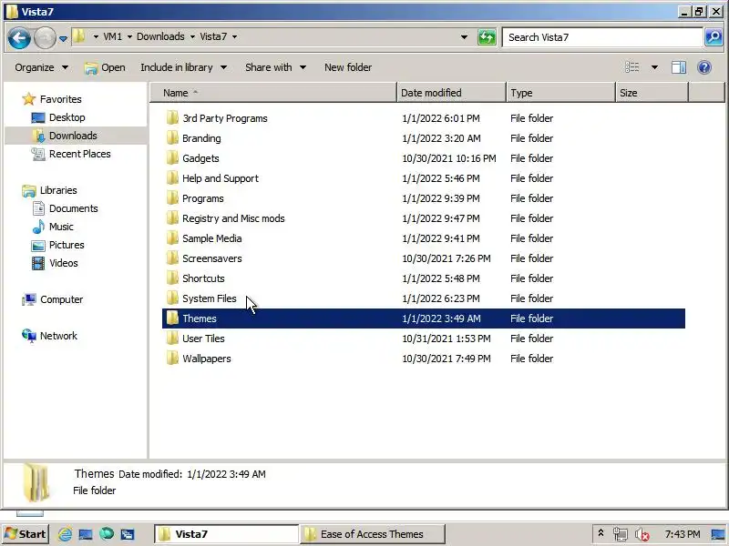Select Registry and Misc mods folder icon
The height and width of the screenshot is (546, 729).
point(172,217)
